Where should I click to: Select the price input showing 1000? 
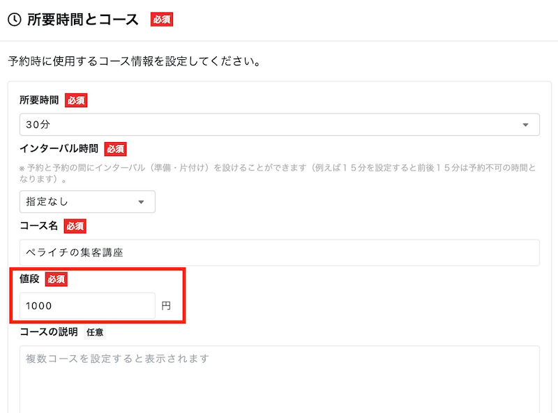coord(87,306)
